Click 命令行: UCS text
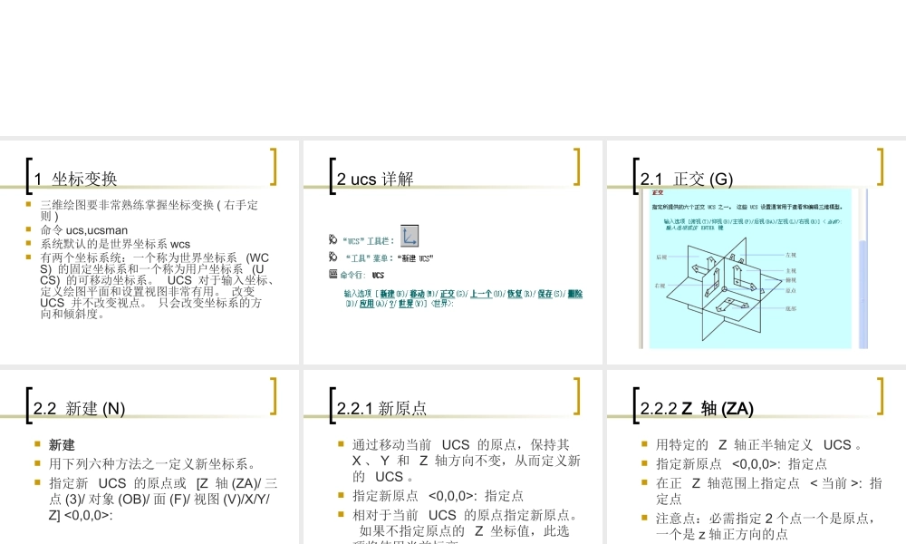This screenshot has height=544, width=906. (x=361, y=276)
